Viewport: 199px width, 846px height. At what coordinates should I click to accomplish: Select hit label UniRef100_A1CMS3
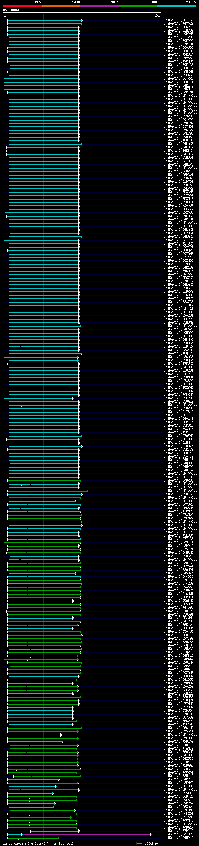[178, 511]
